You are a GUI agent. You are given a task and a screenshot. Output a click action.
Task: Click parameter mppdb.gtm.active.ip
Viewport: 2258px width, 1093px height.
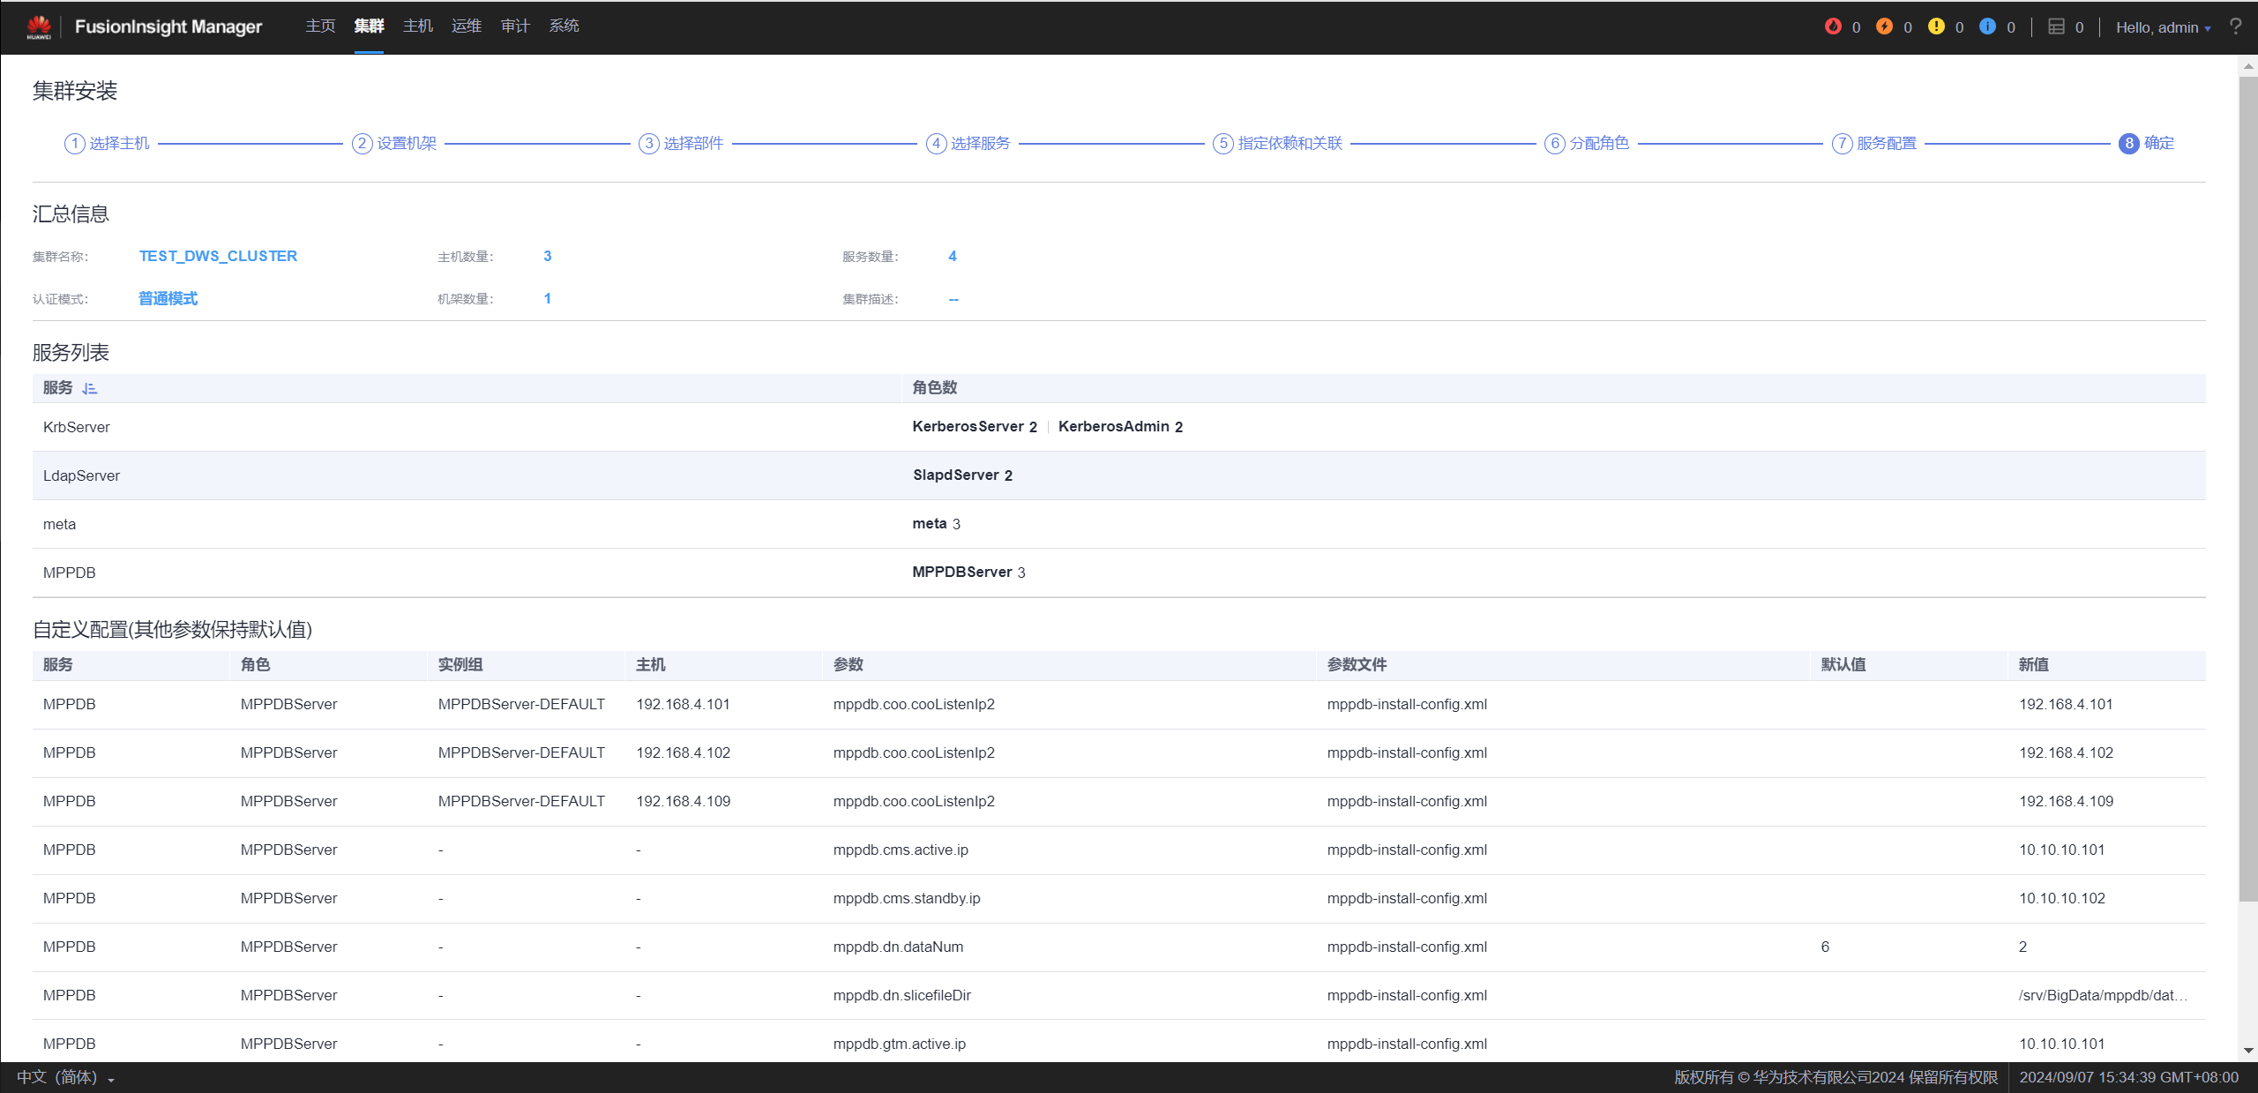pyautogui.click(x=899, y=1044)
